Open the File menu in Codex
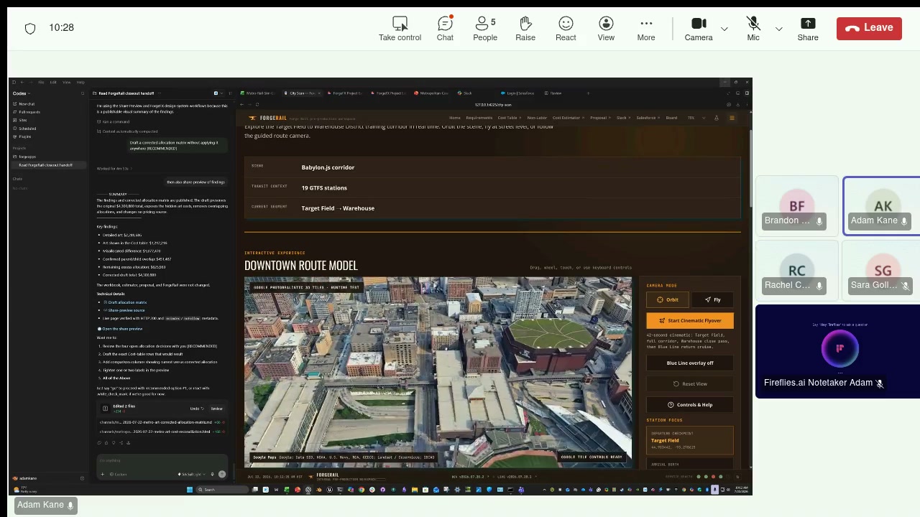 coord(41,83)
